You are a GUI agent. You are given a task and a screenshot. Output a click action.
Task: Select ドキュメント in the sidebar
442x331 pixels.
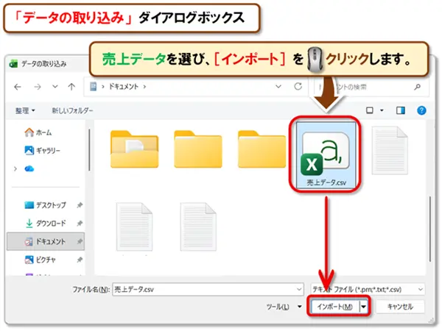pos(46,241)
